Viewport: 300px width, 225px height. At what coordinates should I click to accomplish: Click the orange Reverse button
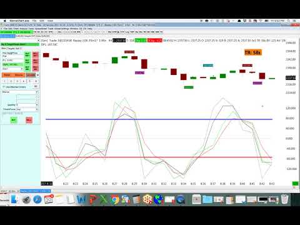(19, 75)
